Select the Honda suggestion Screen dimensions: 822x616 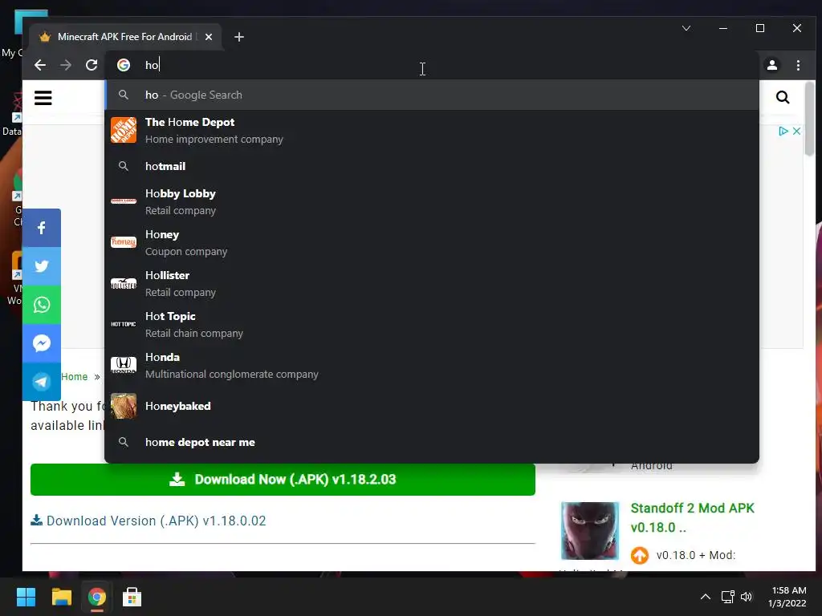(432, 365)
